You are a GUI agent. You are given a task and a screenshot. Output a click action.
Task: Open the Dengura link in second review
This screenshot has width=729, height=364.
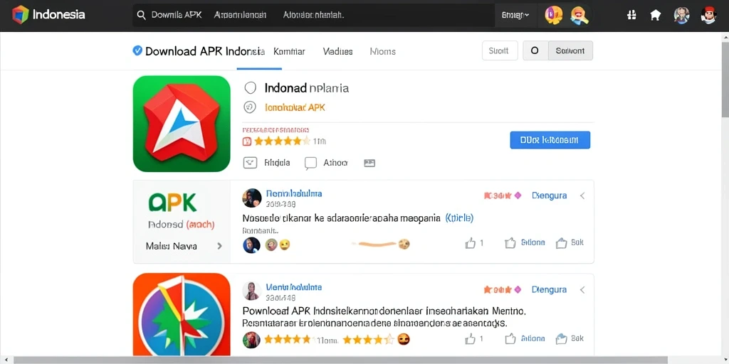click(x=549, y=290)
